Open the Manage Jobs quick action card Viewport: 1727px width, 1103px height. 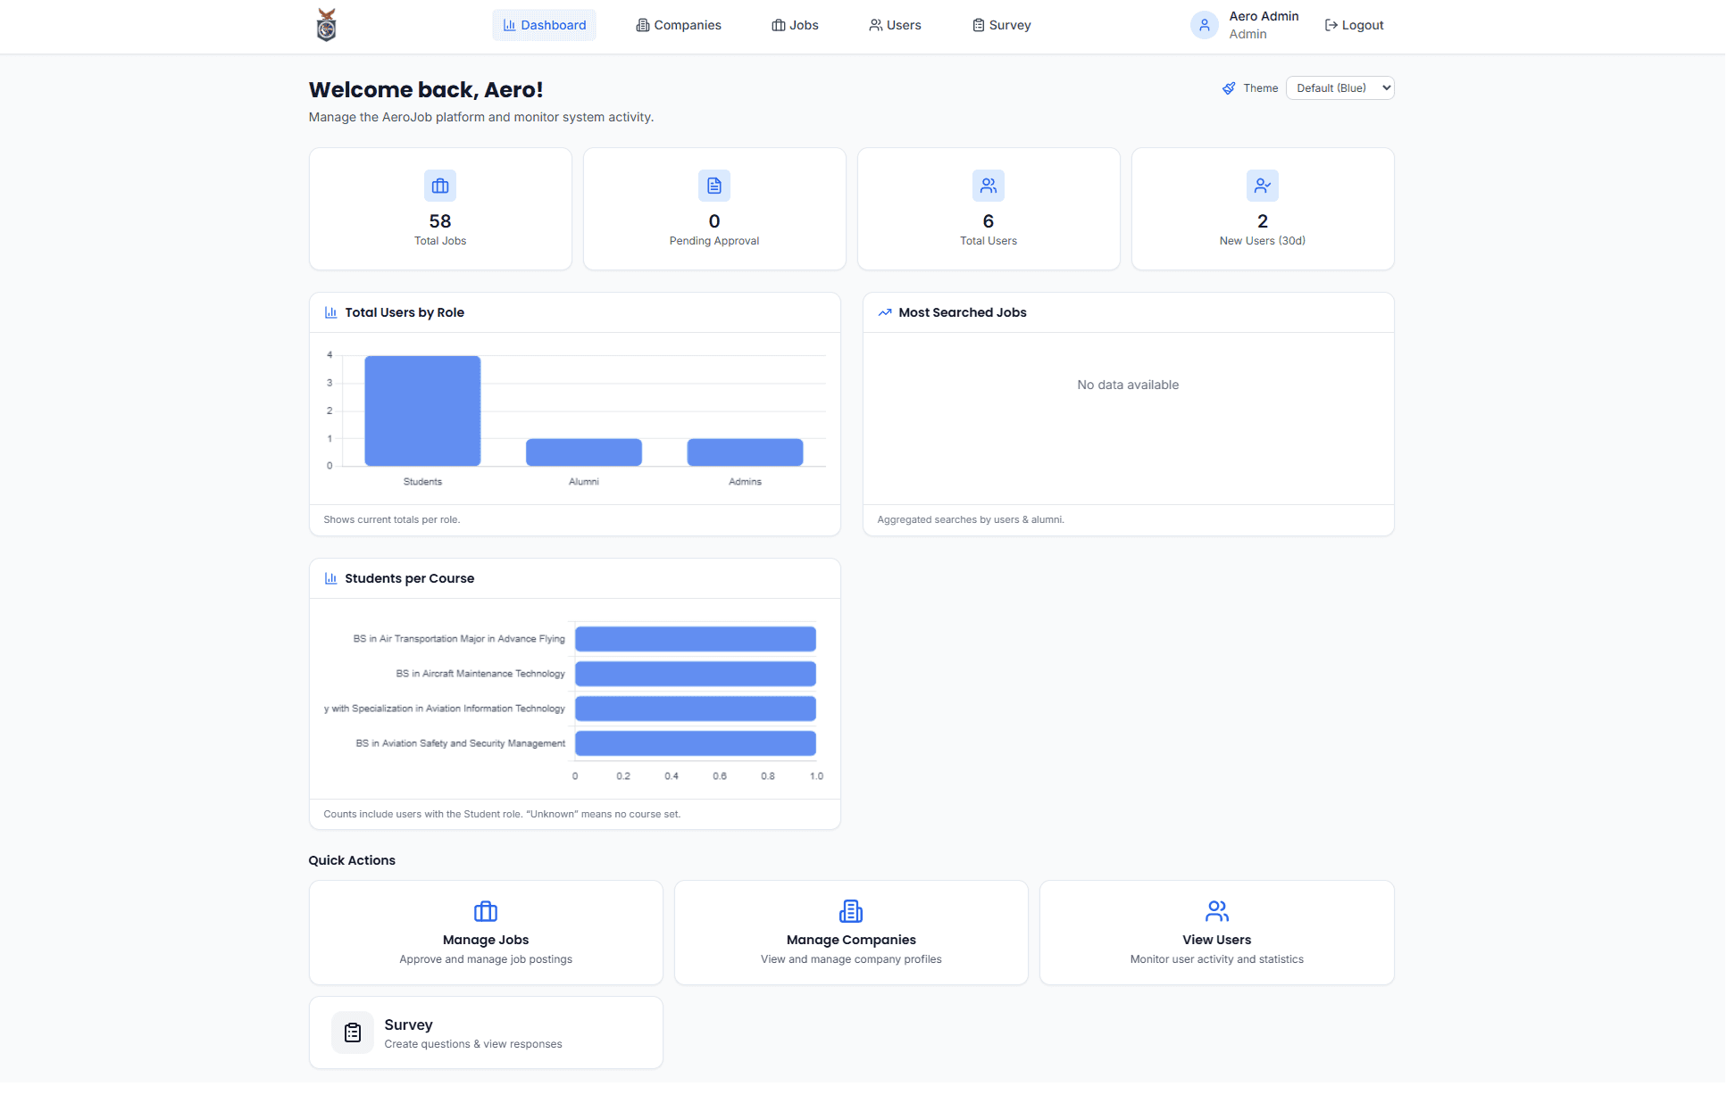coord(486,933)
